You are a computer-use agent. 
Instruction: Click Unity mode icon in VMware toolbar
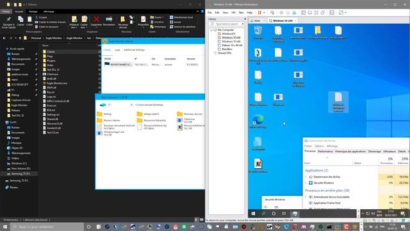(323, 13)
